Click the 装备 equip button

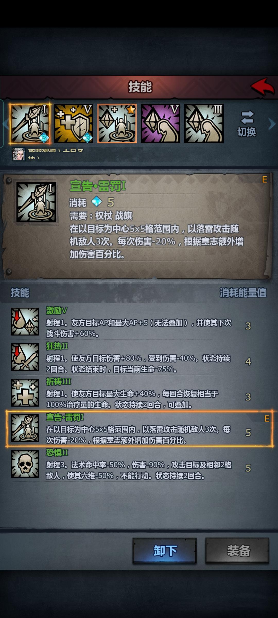pos(237,551)
